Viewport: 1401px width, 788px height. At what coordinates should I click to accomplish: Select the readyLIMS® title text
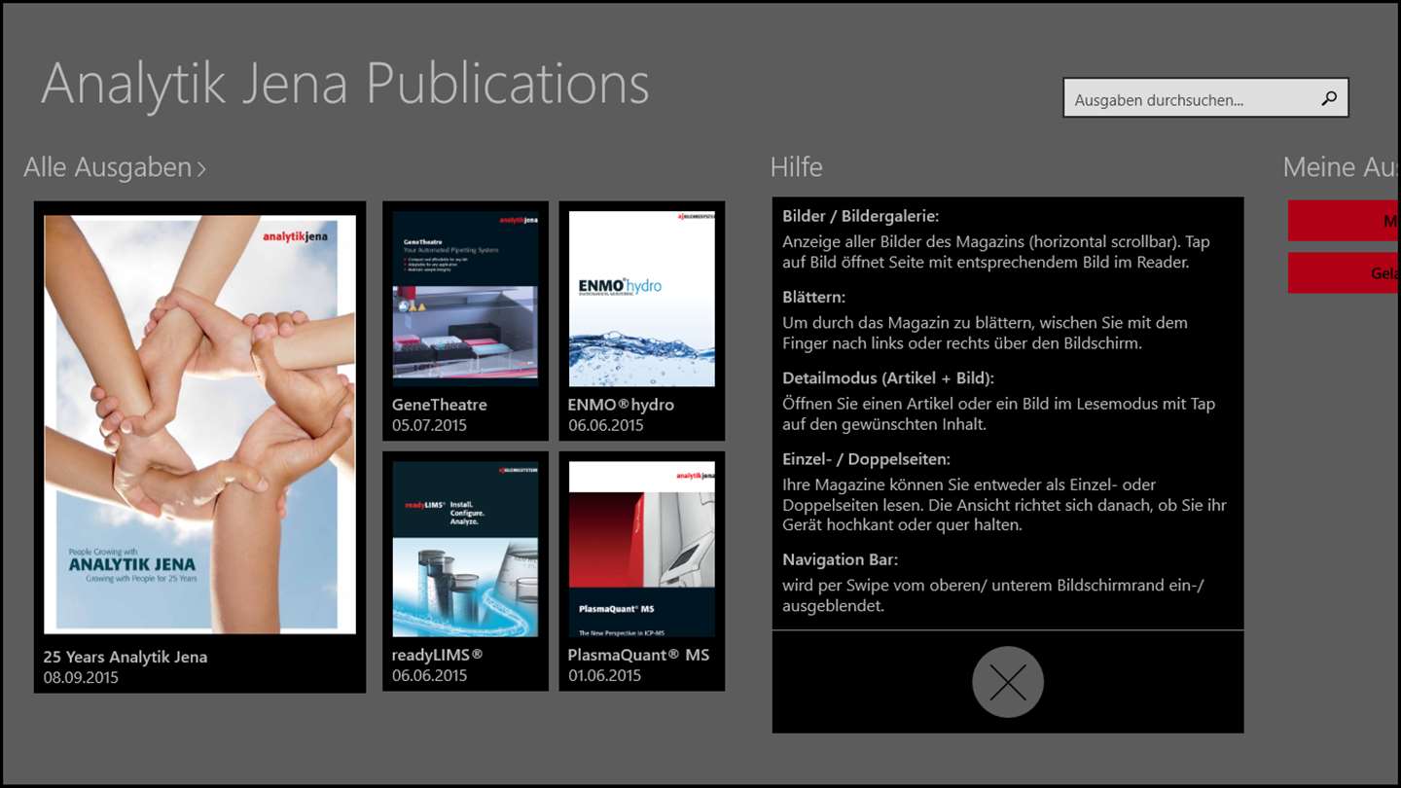438,655
